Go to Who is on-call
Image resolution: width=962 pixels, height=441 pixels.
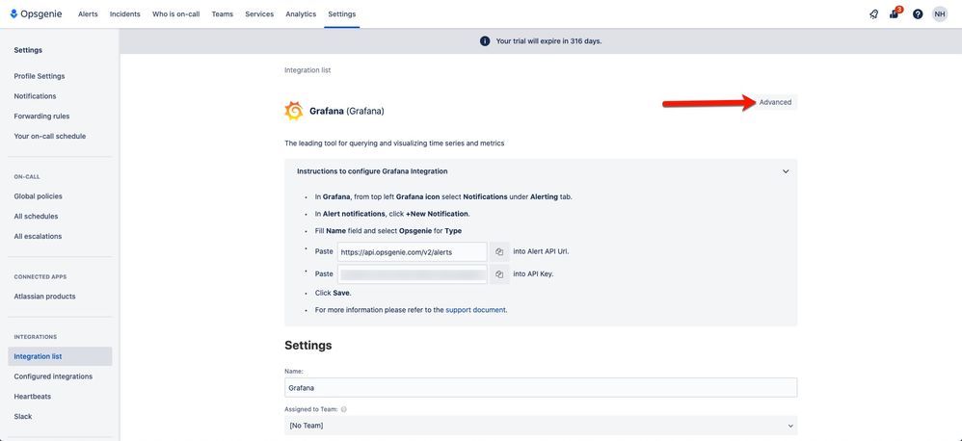tap(176, 14)
